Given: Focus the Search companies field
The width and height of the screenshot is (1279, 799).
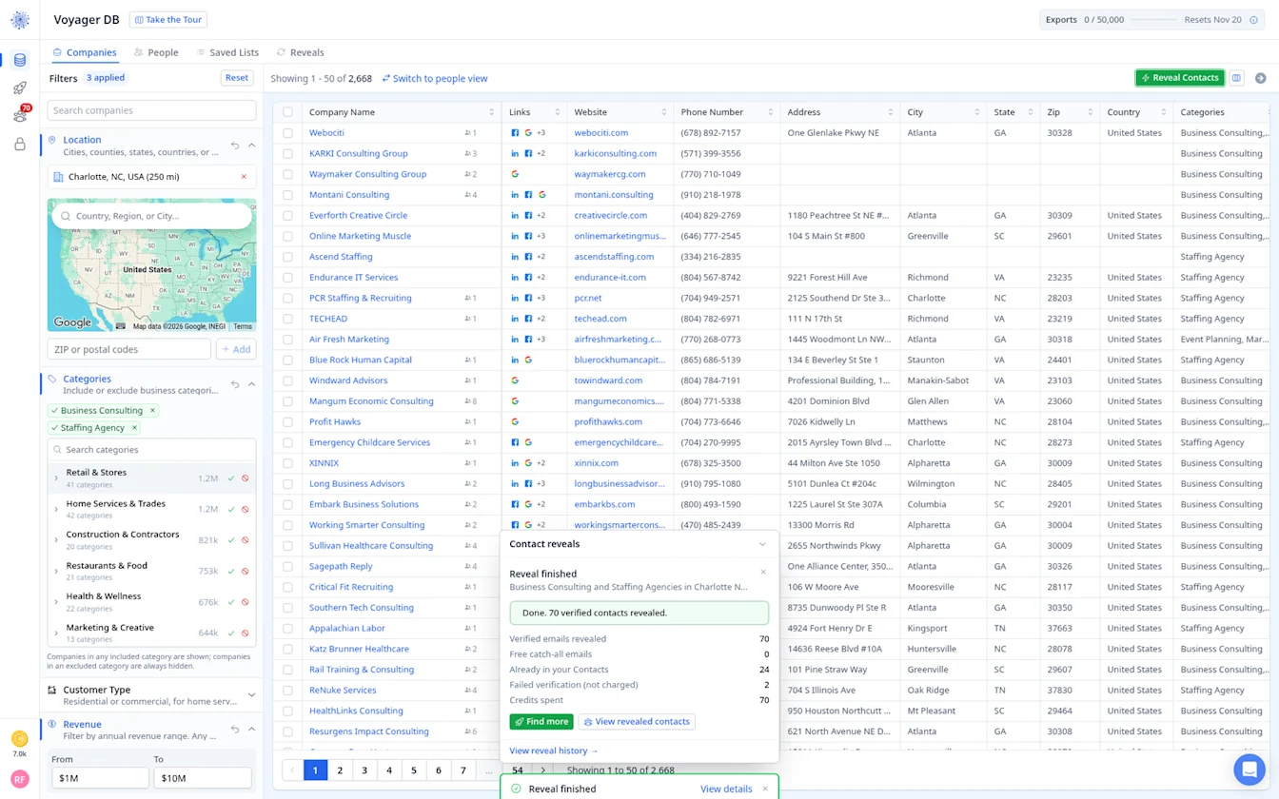Looking at the screenshot, I should [x=151, y=110].
